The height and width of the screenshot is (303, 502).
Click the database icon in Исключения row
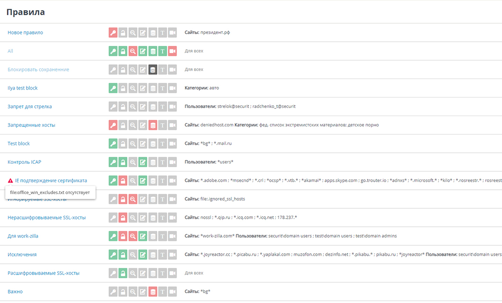click(x=152, y=255)
